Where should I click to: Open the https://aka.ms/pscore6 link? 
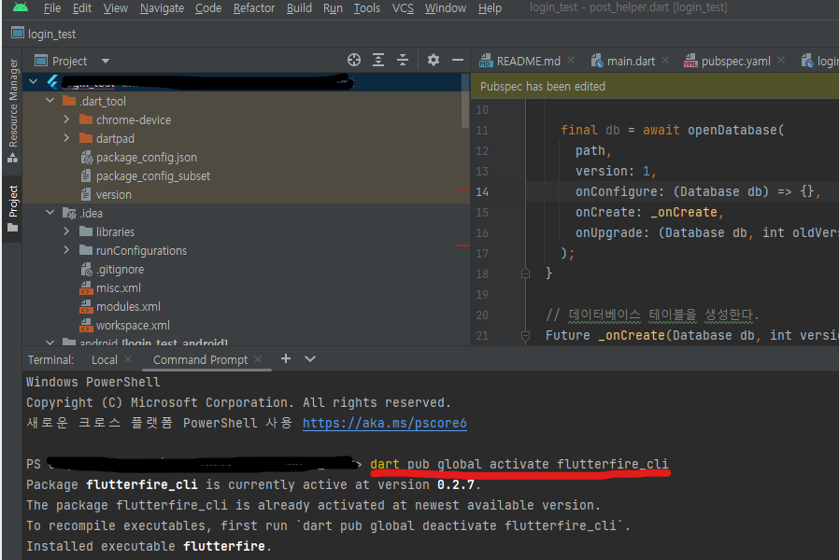[384, 423]
